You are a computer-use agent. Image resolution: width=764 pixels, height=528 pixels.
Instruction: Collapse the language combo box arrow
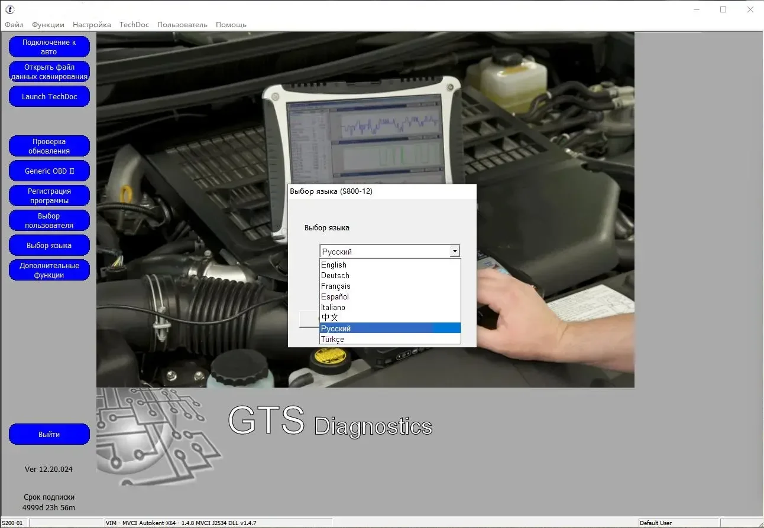coord(454,251)
